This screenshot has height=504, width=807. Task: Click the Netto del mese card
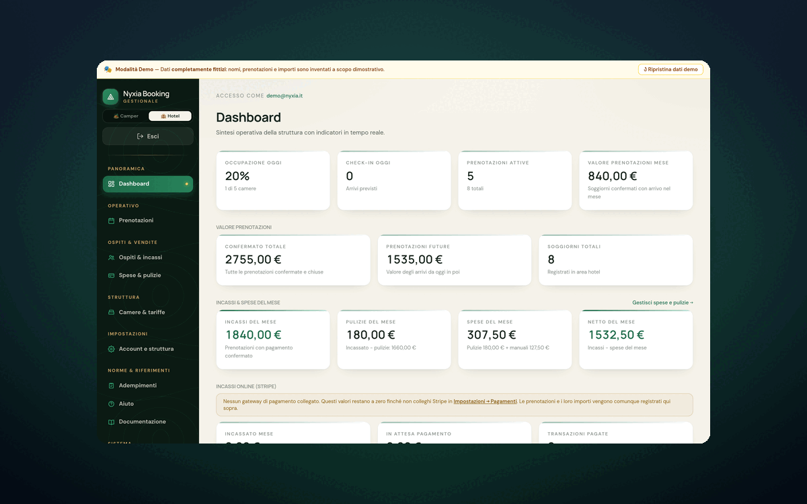coord(636,339)
